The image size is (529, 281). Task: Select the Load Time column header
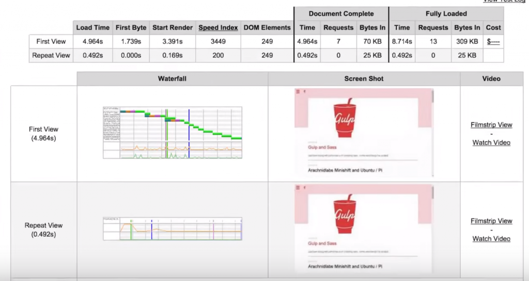tap(93, 28)
